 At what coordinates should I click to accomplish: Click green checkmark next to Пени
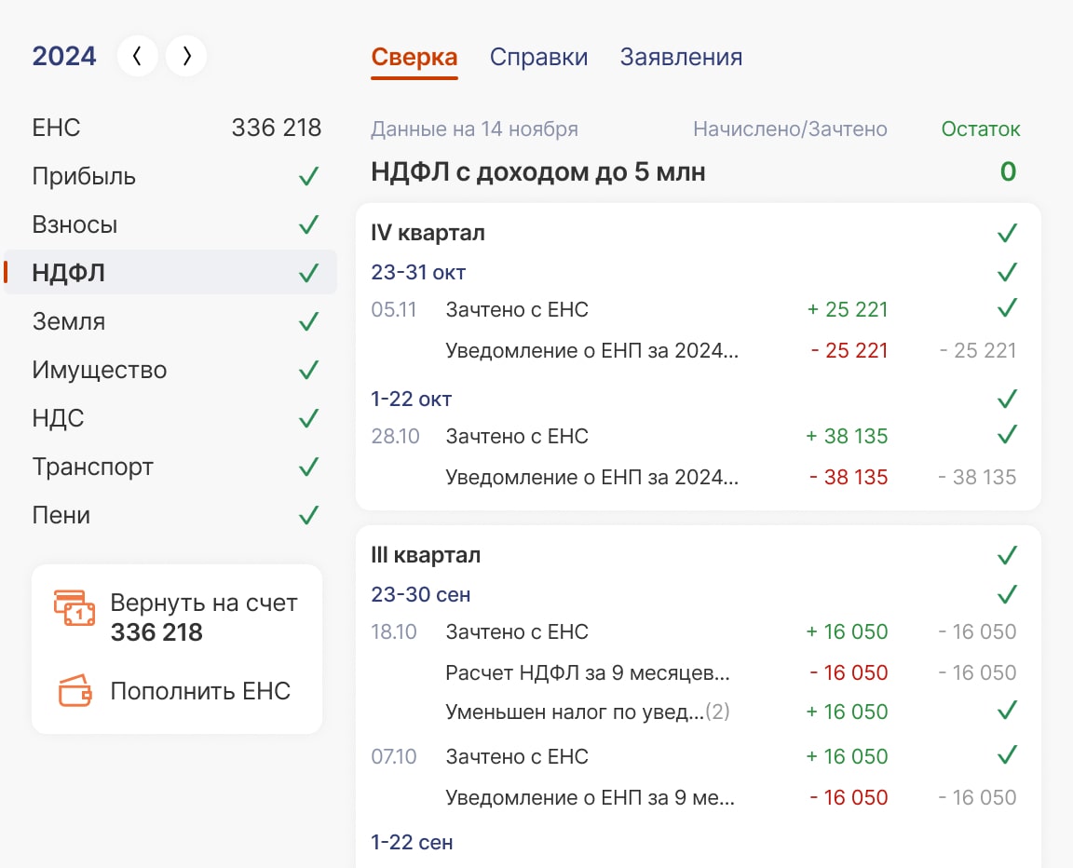(x=308, y=515)
